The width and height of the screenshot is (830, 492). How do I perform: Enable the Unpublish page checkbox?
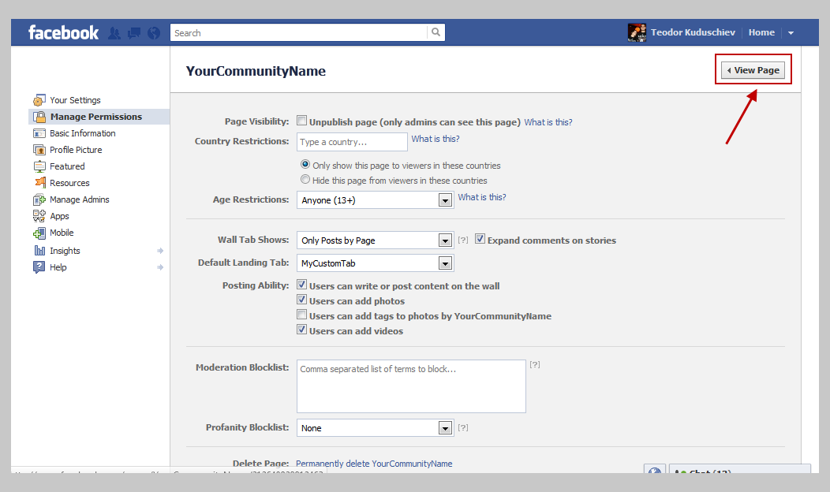pos(301,121)
